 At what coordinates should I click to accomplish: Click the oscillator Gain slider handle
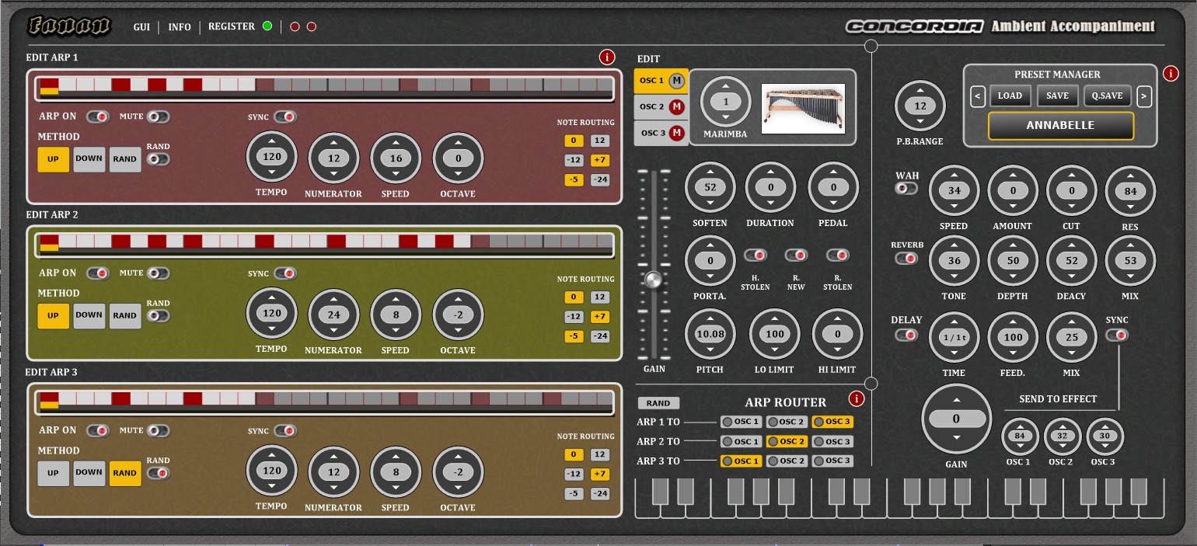point(654,280)
